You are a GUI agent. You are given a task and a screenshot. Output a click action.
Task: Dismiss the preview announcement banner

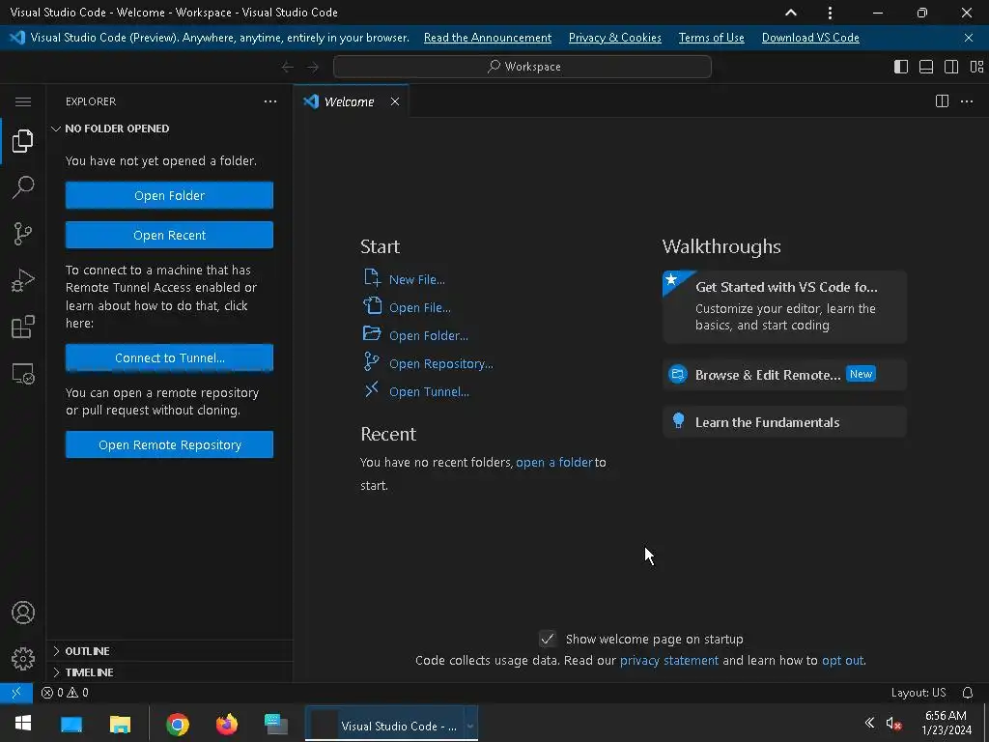tap(969, 38)
